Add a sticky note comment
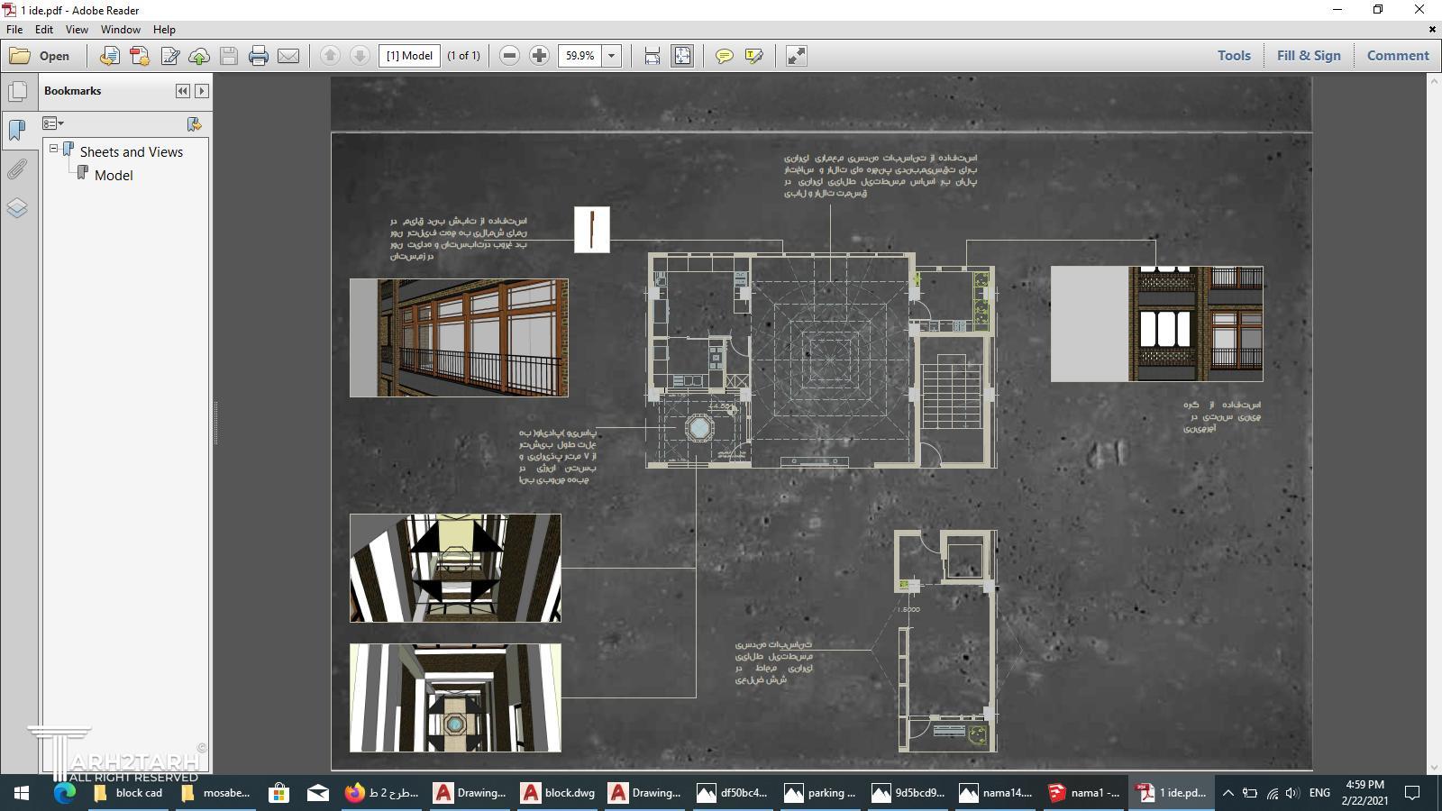 click(x=724, y=56)
